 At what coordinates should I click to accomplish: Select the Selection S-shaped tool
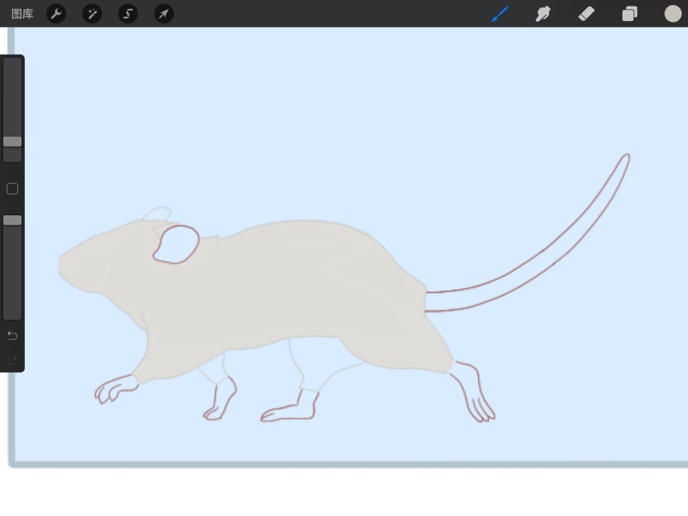point(128,13)
